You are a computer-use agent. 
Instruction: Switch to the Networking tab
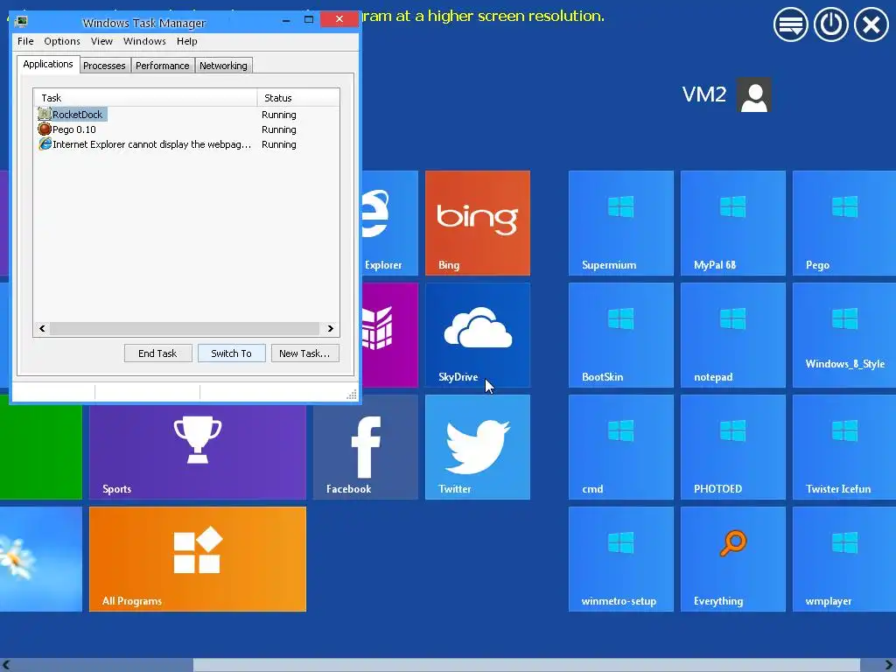223,66
